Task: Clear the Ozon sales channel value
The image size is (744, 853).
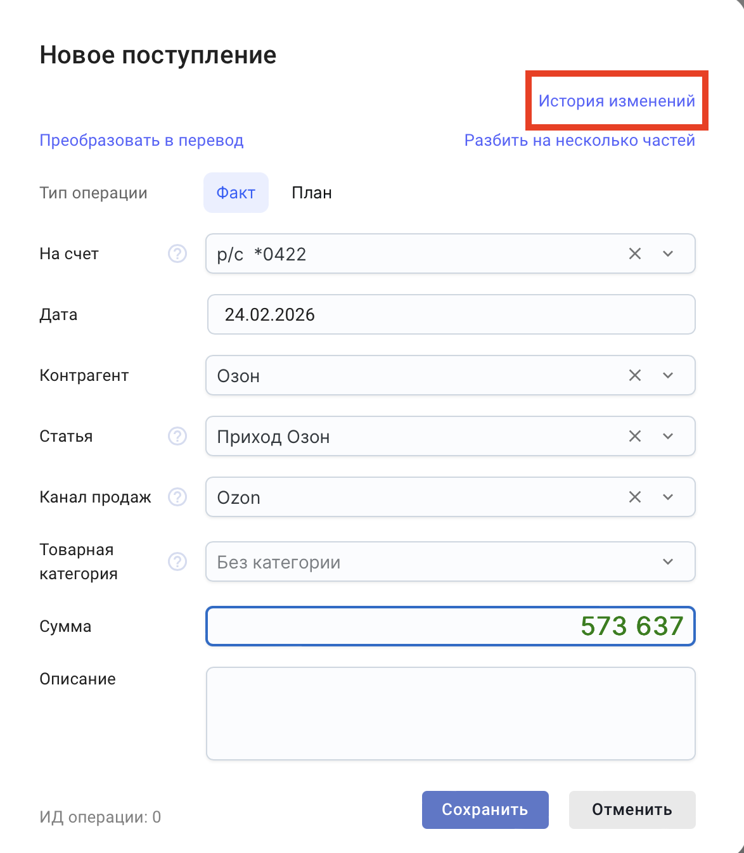Action: pos(634,497)
